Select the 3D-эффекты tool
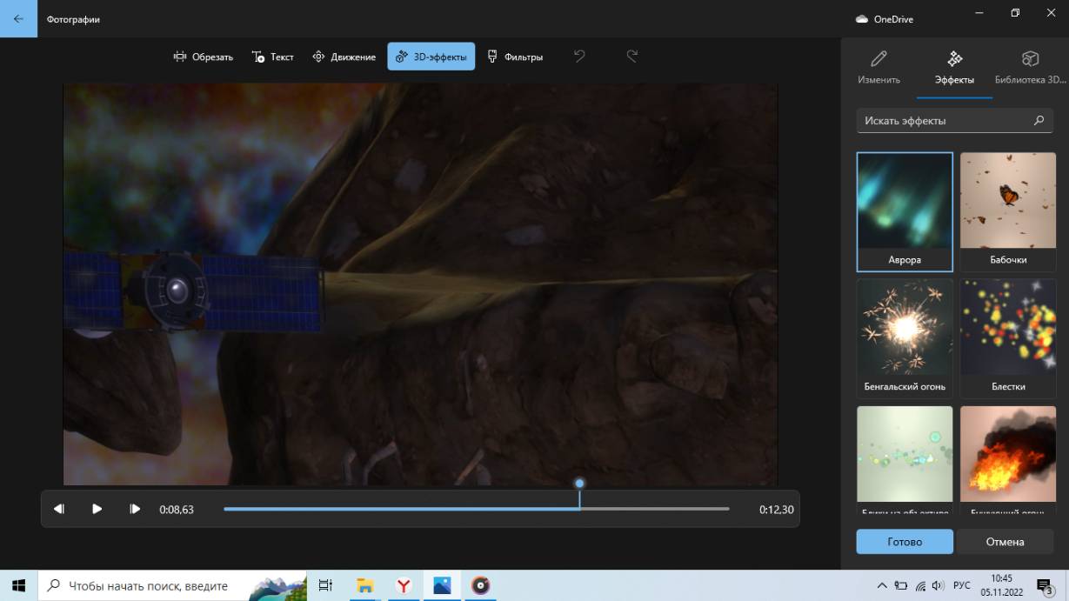 [431, 57]
